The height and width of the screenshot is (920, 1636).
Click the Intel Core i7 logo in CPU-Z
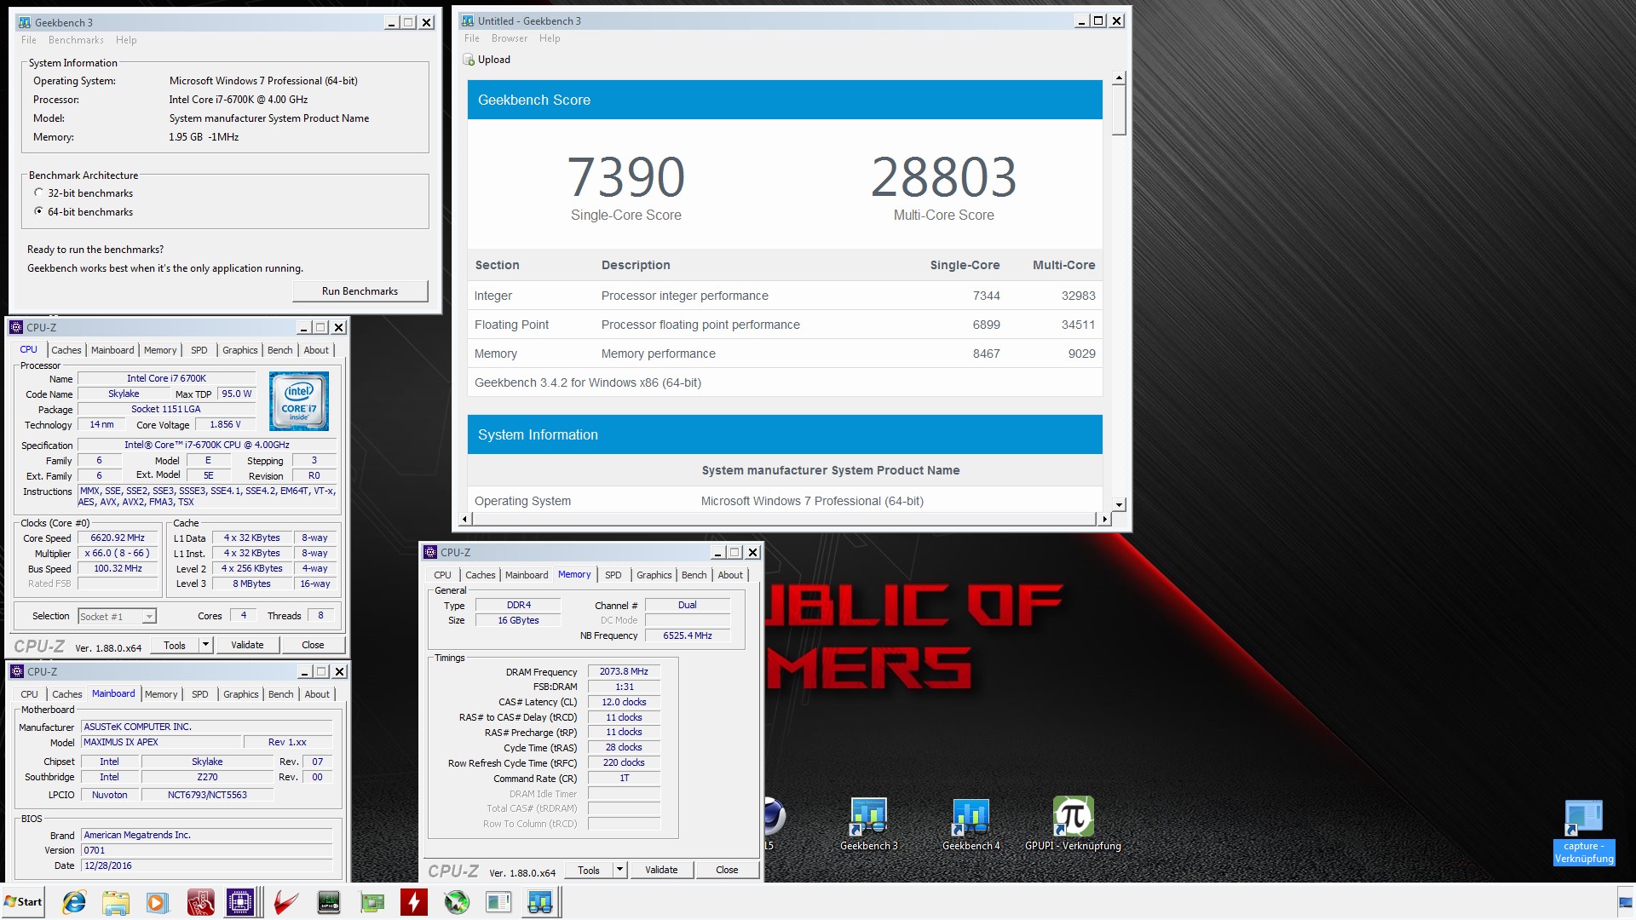[299, 400]
